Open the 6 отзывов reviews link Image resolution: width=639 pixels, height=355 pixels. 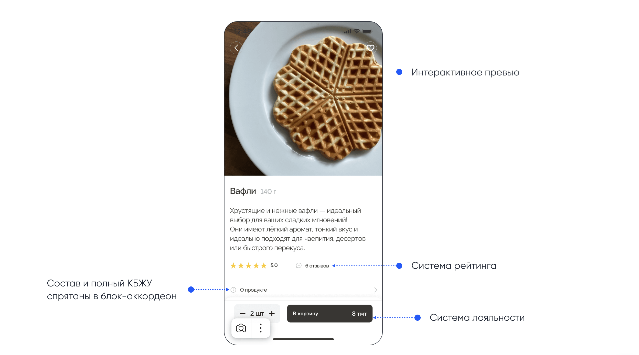317,266
